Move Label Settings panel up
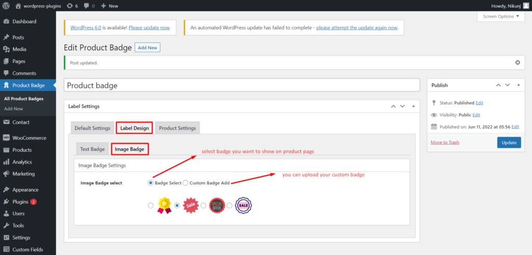The width and height of the screenshot is (532, 255). 393,106
